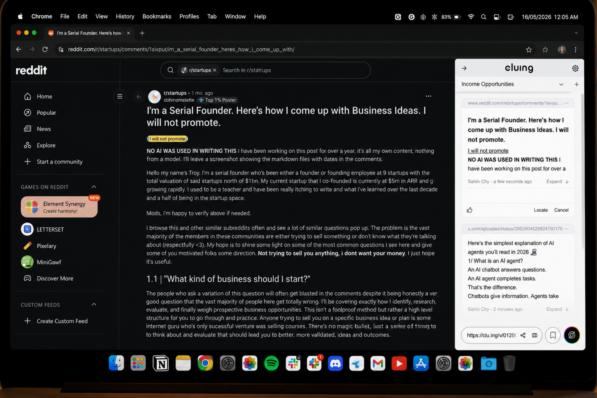Image resolution: width=597 pixels, height=398 pixels.
Task: Go back using the post's back arrow
Action: pos(139,97)
